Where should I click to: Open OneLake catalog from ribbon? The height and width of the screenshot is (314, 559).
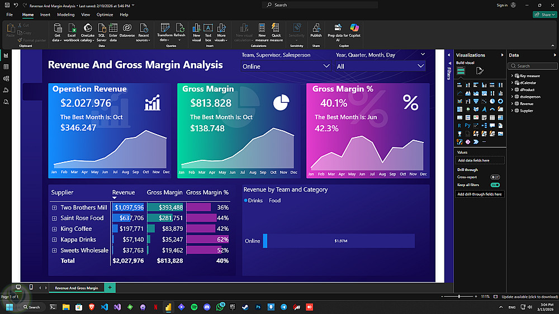click(88, 32)
